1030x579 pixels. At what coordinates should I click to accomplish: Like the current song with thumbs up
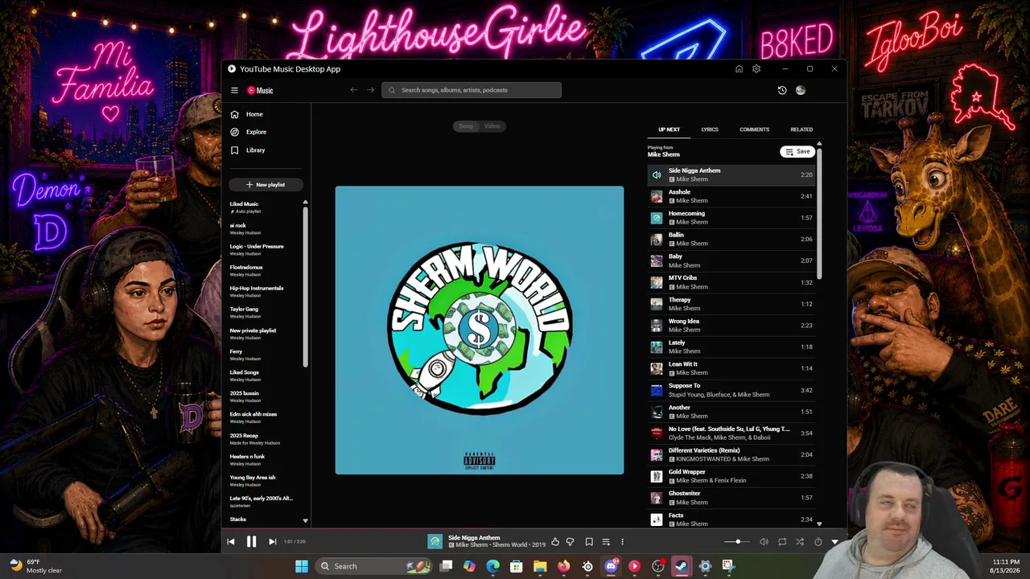(x=554, y=542)
